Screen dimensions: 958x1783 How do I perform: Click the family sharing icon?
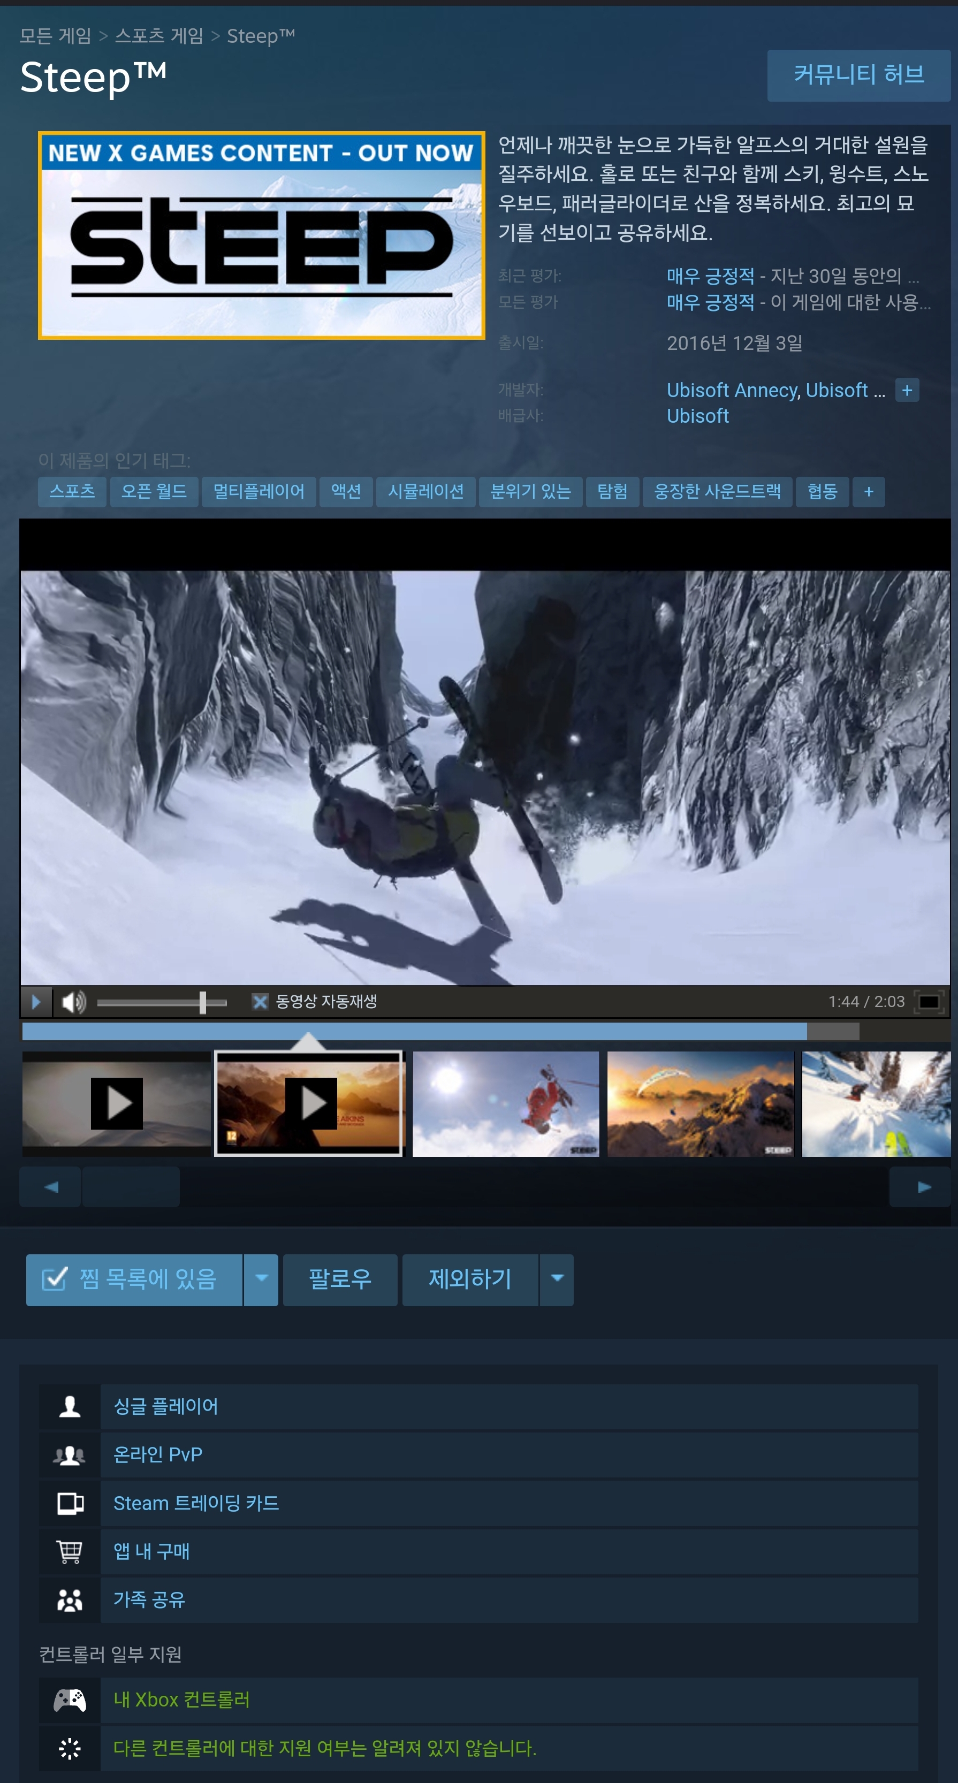[x=70, y=1601]
